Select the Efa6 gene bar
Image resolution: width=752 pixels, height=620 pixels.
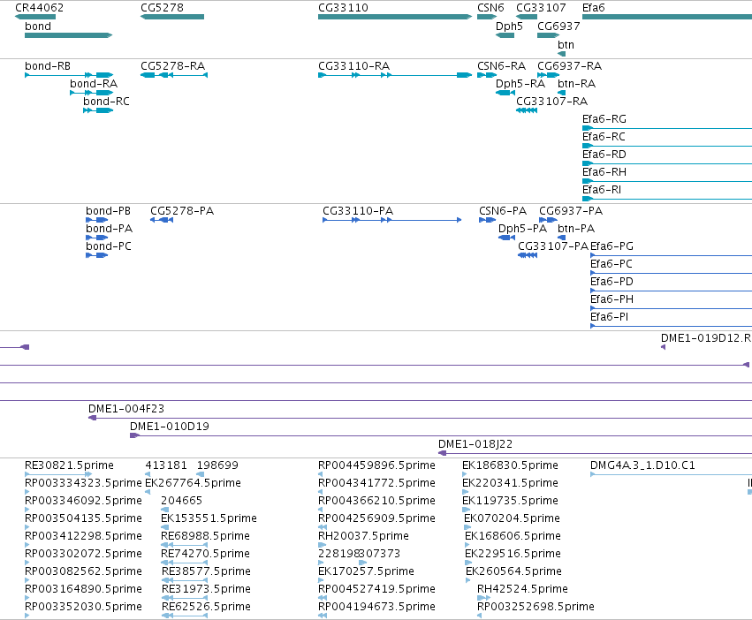coord(667,17)
